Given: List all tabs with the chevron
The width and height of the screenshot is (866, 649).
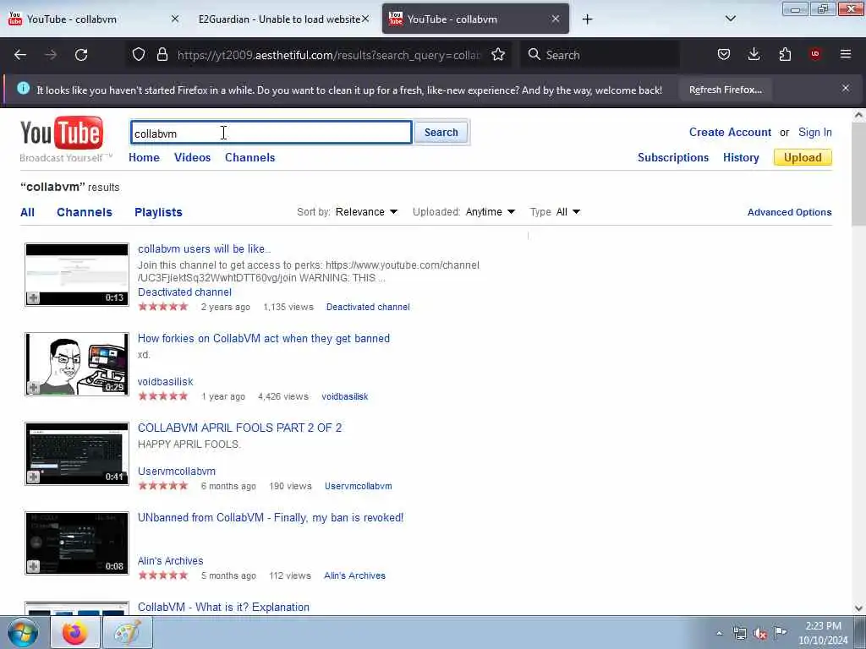Looking at the screenshot, I should click(x=730, y=19).
